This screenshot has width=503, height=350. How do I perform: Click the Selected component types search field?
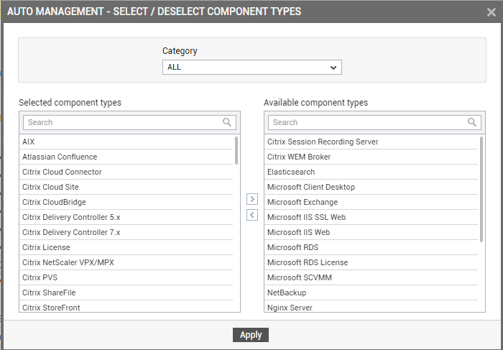[x=129, y=122]
